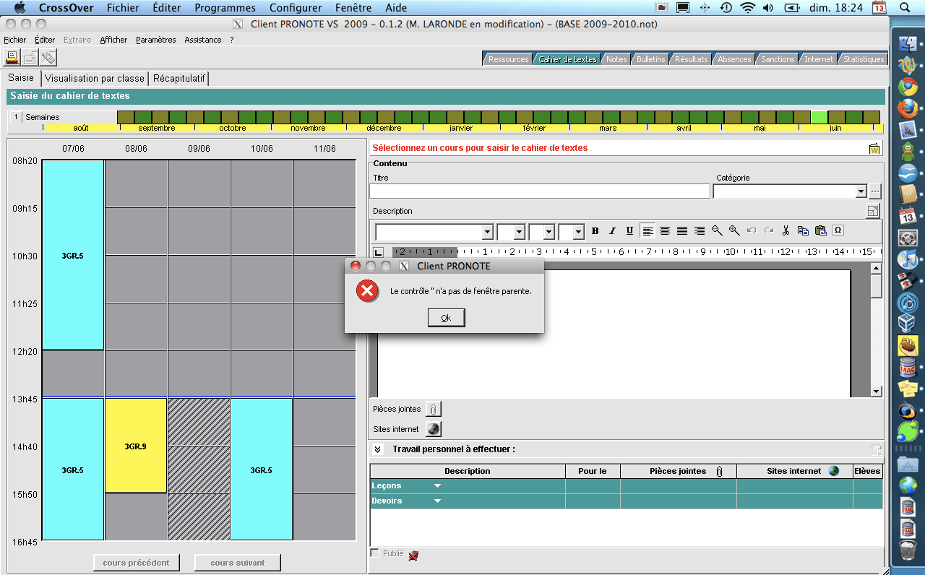The image size is (925, 575).
Task: Click the Elèves column header
Action: click(x=867, y=471)
